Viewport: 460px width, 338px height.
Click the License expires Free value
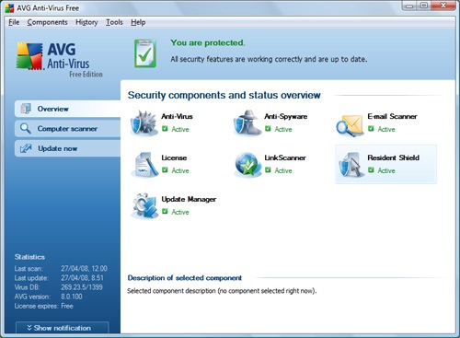(67, 306)
